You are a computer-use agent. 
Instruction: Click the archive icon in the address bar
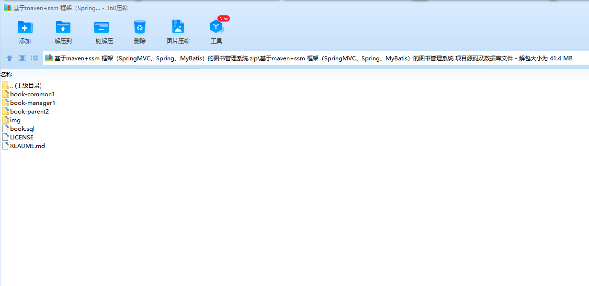[48, 58]
